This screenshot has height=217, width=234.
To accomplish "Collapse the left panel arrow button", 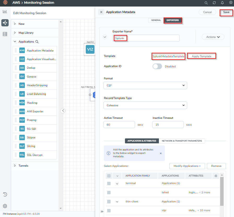I will [63, 111].
